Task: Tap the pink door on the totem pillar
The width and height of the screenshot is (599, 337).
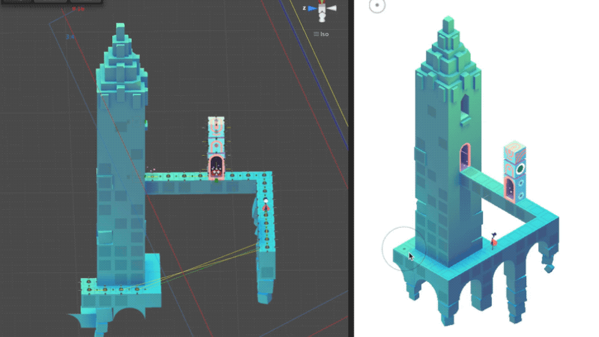Action: 510,188
